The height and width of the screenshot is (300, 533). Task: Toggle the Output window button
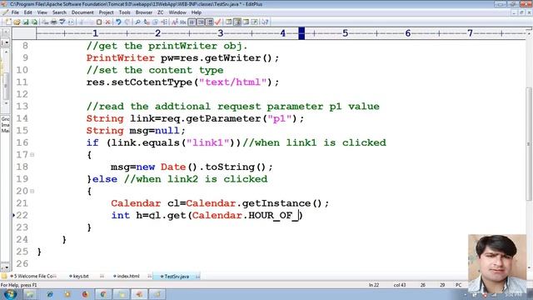pos(246,22)
